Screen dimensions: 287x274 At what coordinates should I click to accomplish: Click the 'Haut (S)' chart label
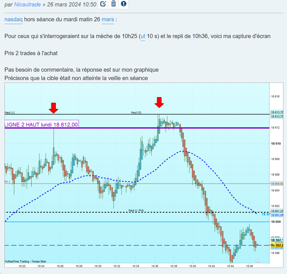click(136, 113)
